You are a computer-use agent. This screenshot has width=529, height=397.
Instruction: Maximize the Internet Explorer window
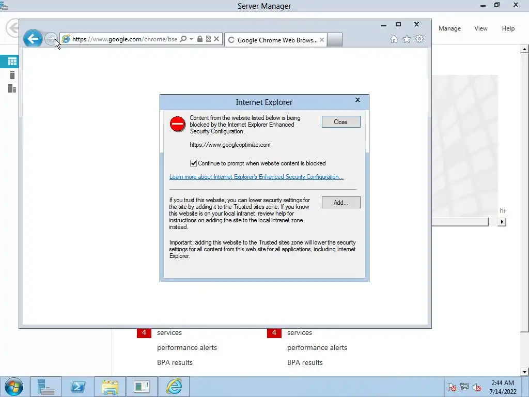point(398,24)
